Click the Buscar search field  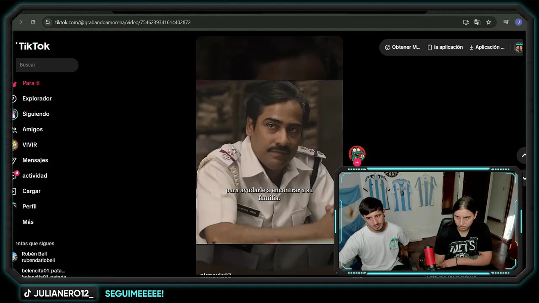pyautogui.click(x=47, y=65)
